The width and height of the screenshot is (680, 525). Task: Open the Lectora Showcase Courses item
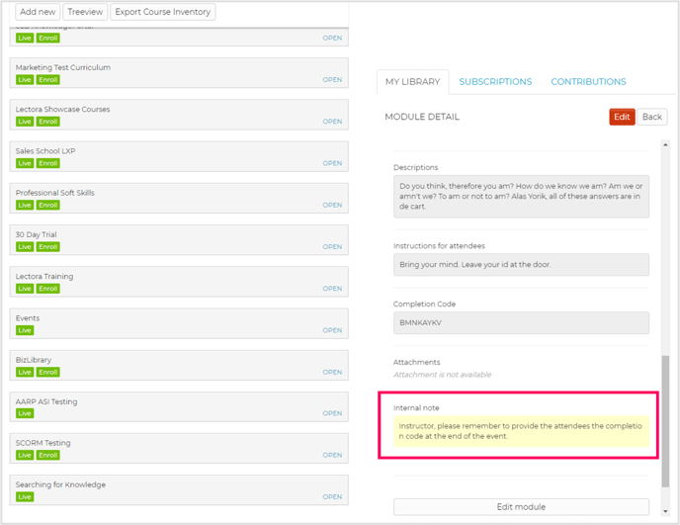(332, 122)
